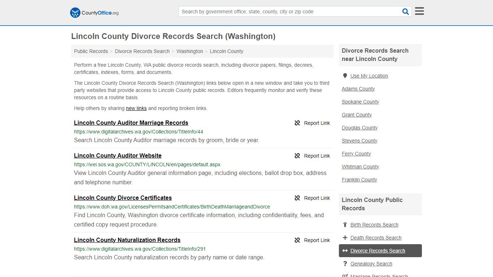Screen dimensions: 493x277
Task: Click the magnifying glass search icon
Action: click(x=406, y=12)
